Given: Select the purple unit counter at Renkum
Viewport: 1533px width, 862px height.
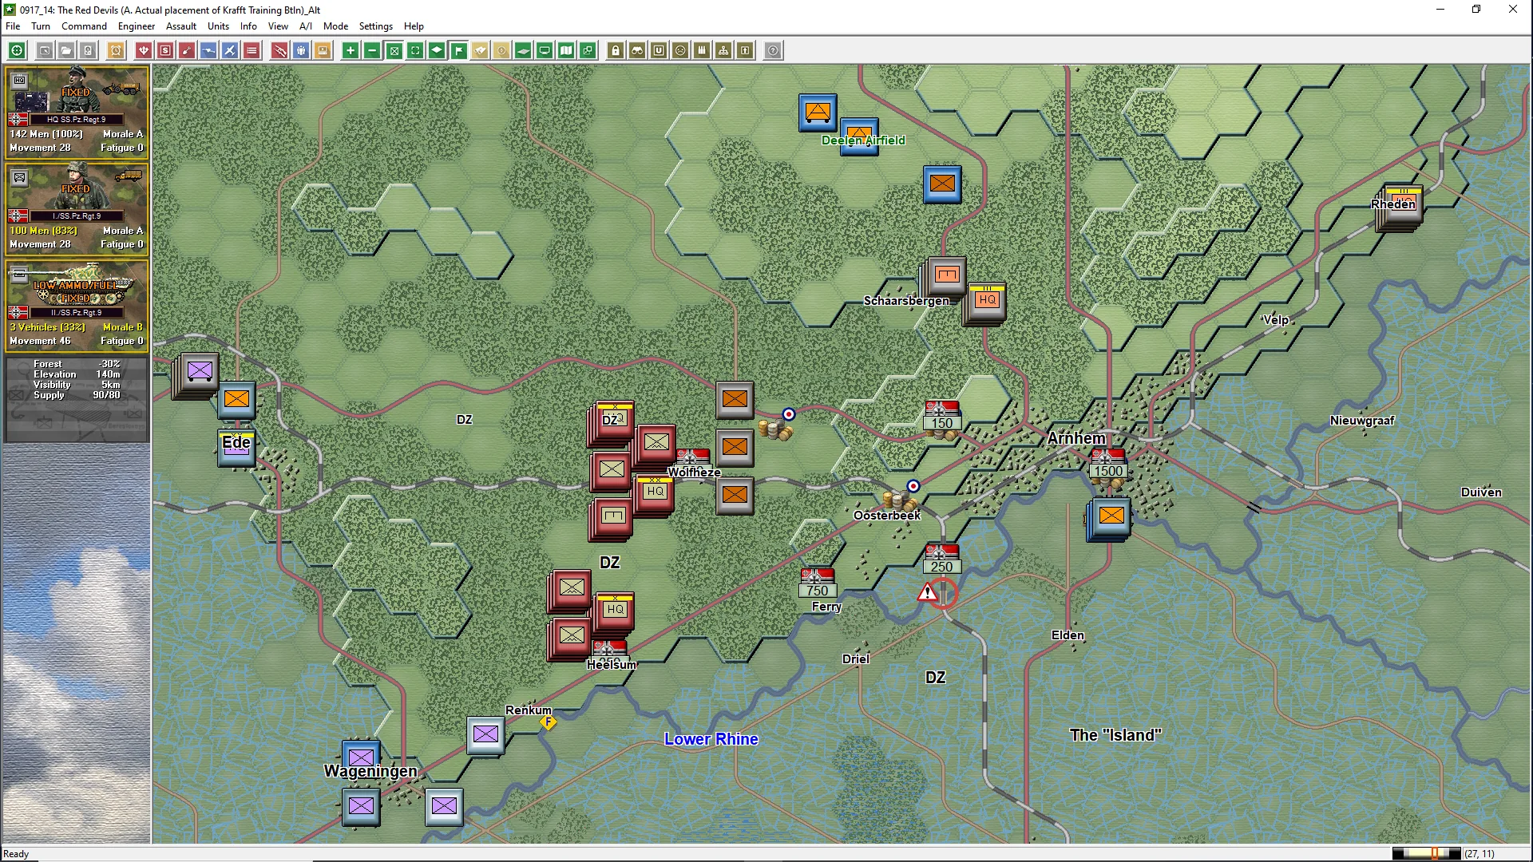Looking at the screenshot, I should pos(485,735).
